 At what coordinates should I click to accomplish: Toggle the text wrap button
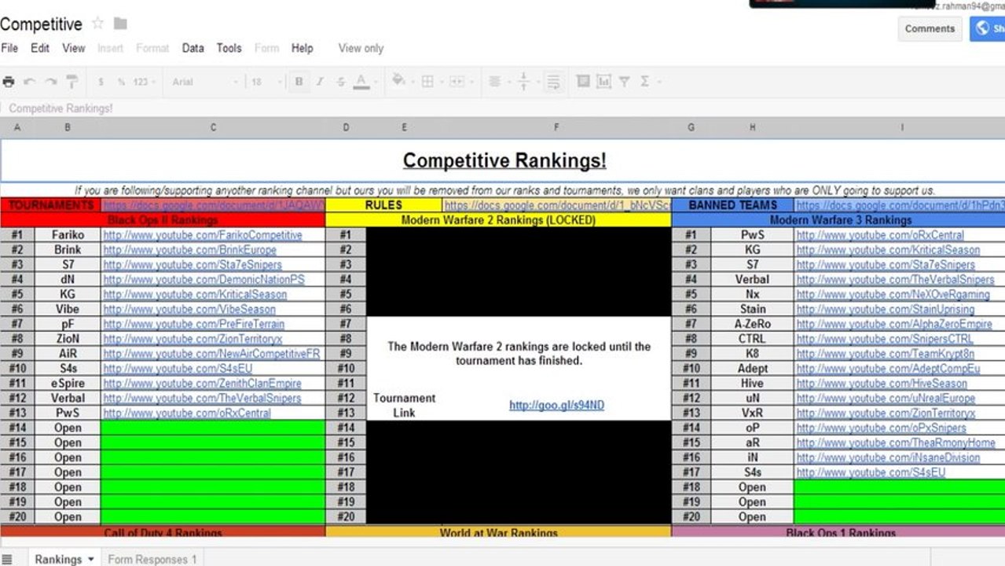[553, 81]
